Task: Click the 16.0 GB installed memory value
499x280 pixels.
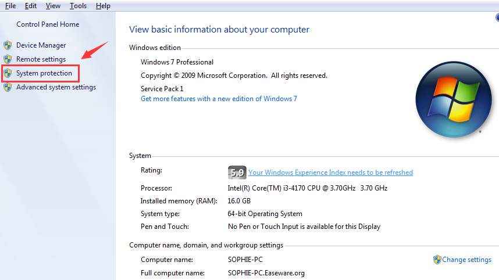Action: click(239, 201)
